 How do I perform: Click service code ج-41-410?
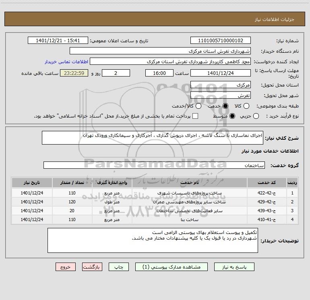coord(267,220)
